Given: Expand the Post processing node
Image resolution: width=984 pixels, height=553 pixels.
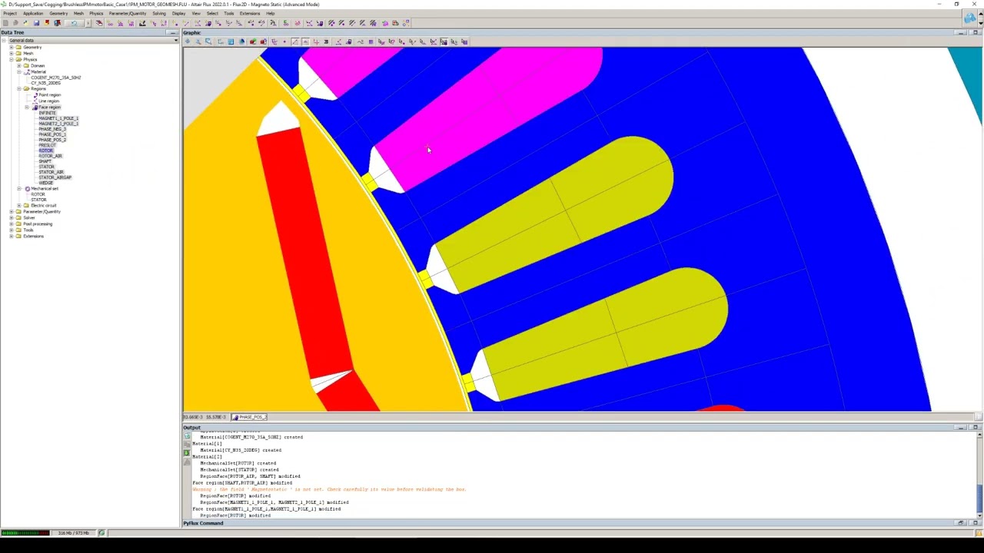Looking at the screenshot, I should (x=12, y=224).
